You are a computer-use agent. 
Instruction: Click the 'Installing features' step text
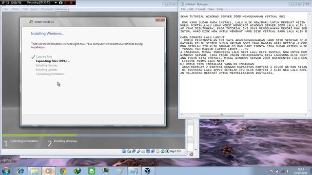point(47,65)
